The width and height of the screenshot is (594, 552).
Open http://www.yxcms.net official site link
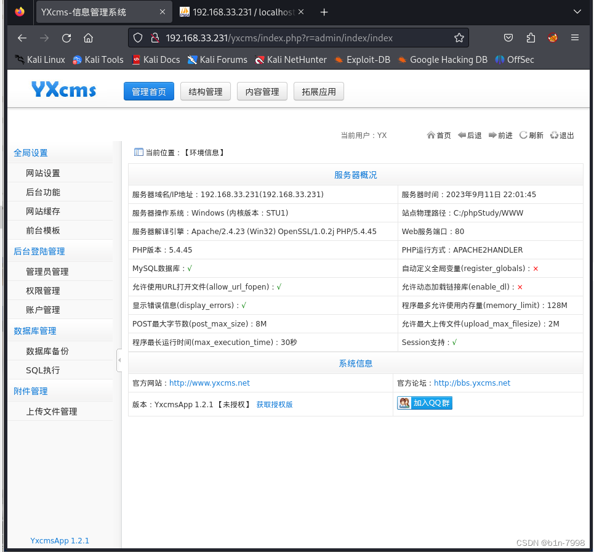click(x=209, y=383)
